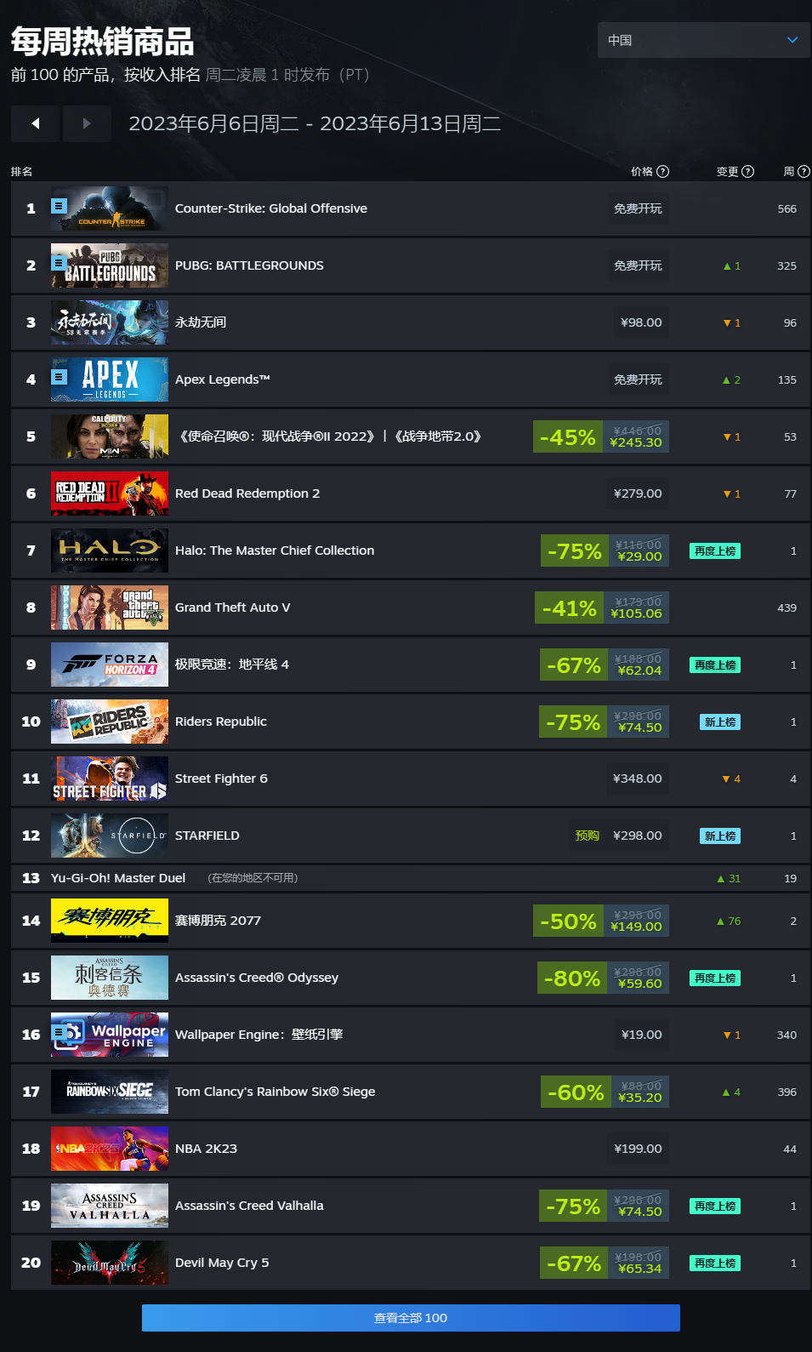Click the list icon on Wallpaper Engine thumbnail
Screen dimensions: 812x1352
pyautogui.click(x=59, y=1032)
